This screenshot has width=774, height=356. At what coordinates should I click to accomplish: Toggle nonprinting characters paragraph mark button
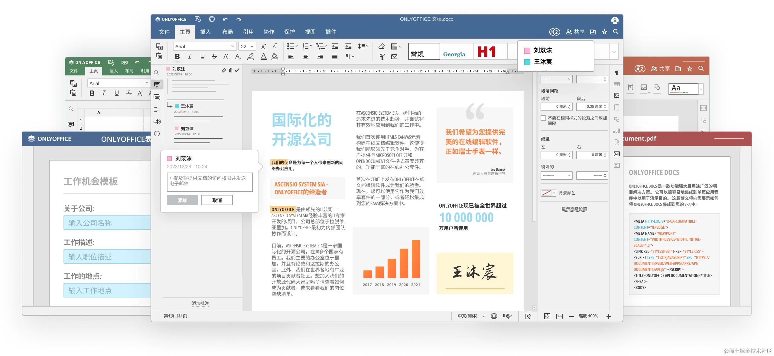[x=348, y=56]
